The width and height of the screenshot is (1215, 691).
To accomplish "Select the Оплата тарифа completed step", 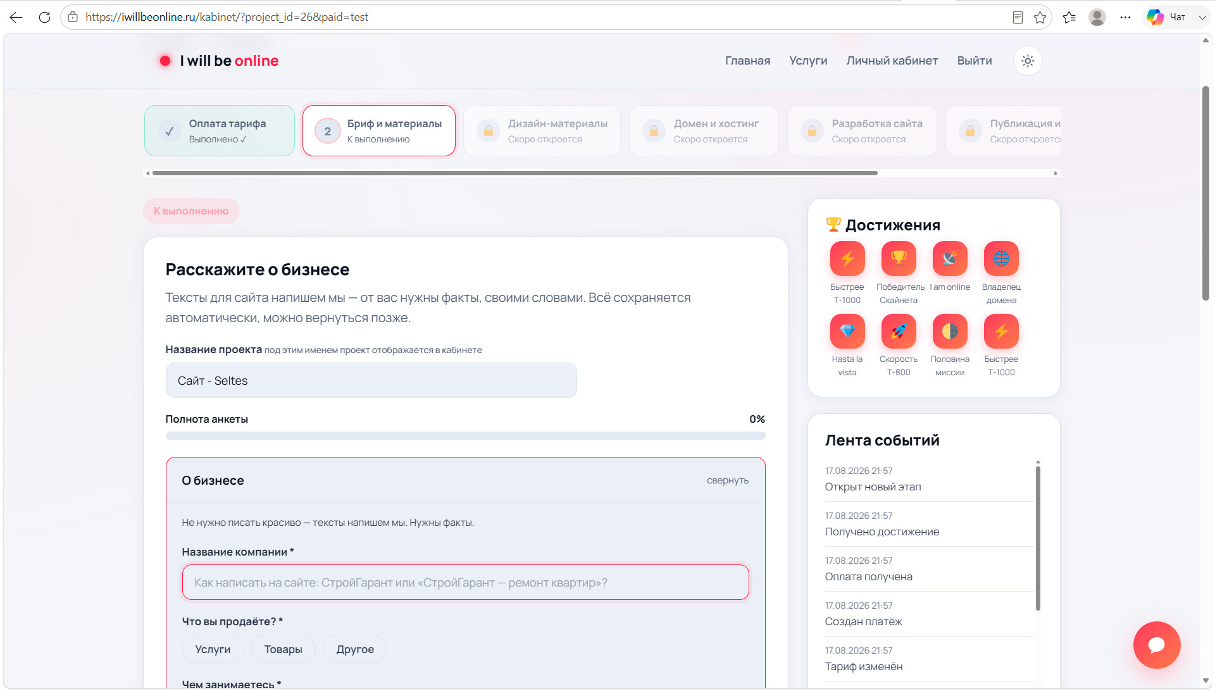I will [x=220, y=130].
